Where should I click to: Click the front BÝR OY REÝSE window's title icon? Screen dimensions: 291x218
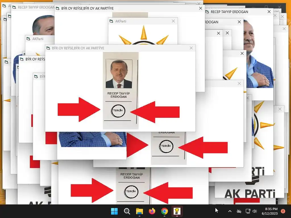coord(48,48)
